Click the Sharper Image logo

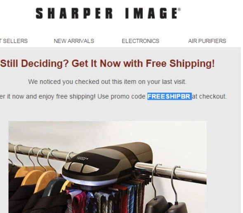point(108,13)
